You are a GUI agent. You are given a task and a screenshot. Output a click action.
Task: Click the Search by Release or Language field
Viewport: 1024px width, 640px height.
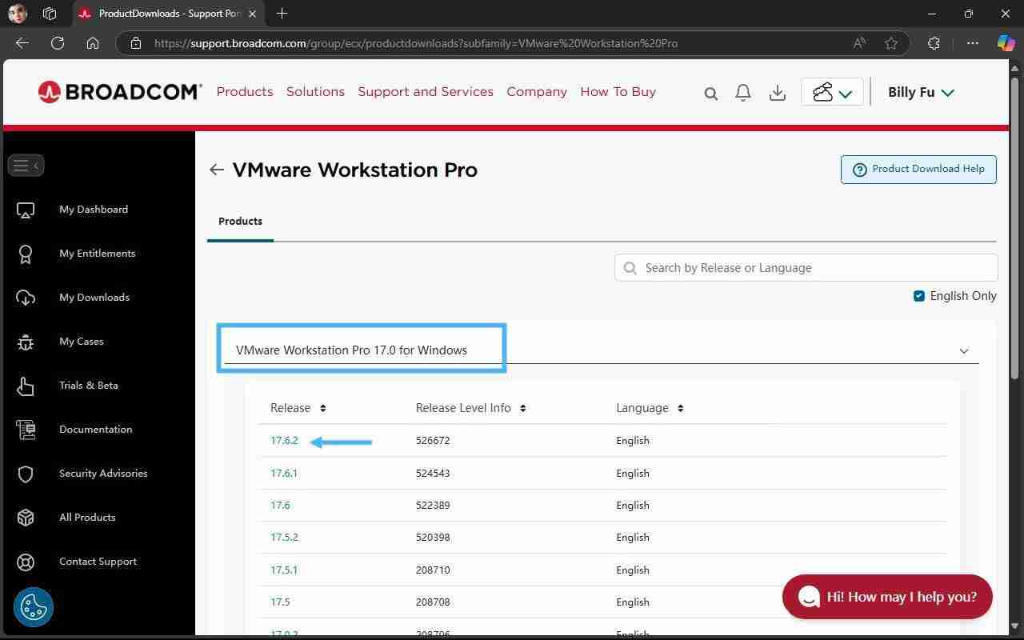[806, 267]
